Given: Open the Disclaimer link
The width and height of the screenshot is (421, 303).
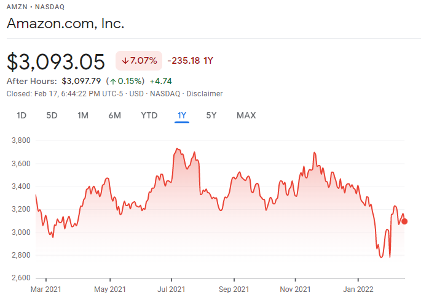Looking at the screenshot, I should (x=205, y=94).
